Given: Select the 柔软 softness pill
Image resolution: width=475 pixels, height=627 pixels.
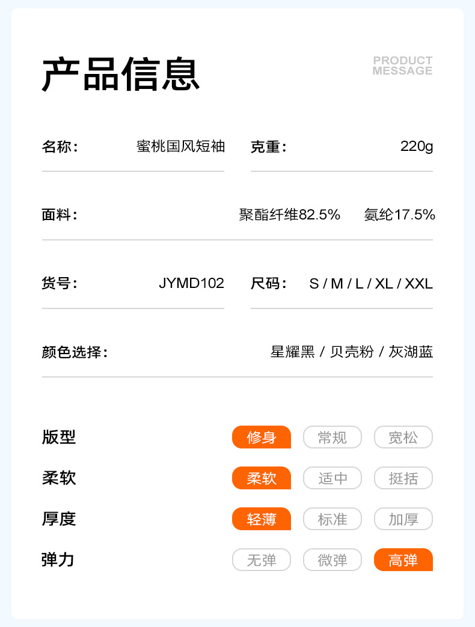Looking at the screenshot, I should pyautogui.click(x=262, y=479).
